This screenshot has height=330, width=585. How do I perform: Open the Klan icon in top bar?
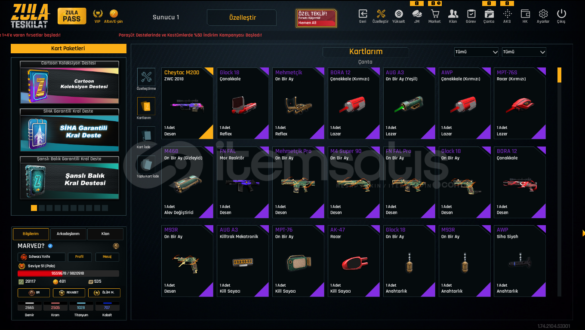(x=453, y=14)
